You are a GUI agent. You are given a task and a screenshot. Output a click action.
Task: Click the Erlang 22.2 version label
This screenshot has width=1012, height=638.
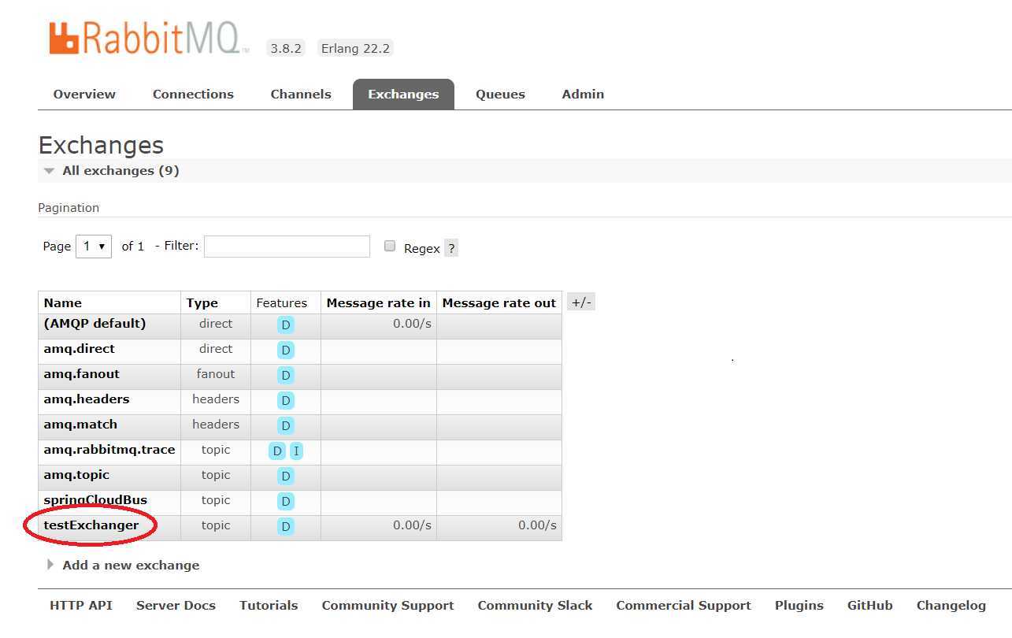point(355,48)
